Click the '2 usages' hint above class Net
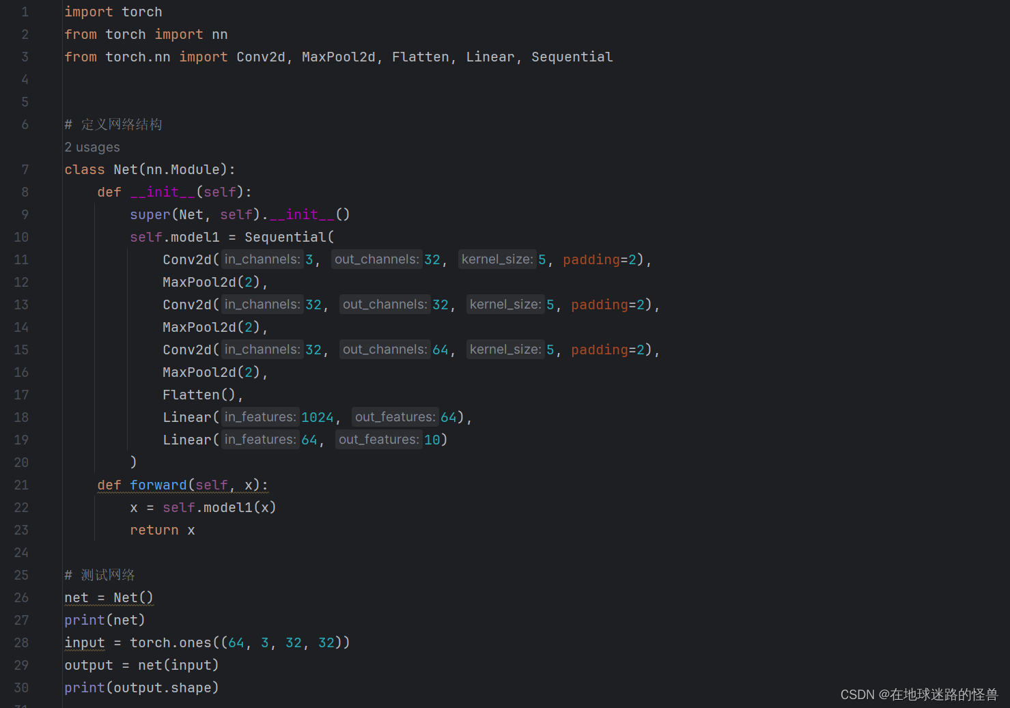The height and width of the screenshot is (708, 1010). click(x=92, y=147)
